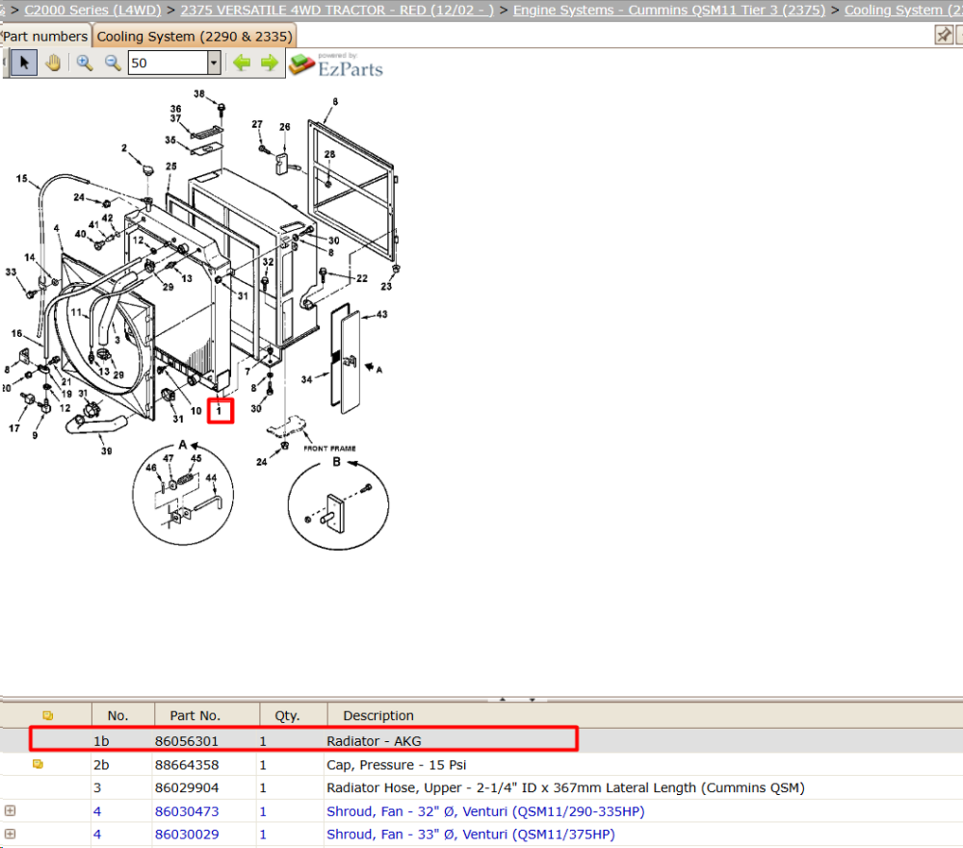Open C2000 Series (L4WD) breadcrumb link
963x848 pixels.
pyautogui.click(x=92, y=10)
